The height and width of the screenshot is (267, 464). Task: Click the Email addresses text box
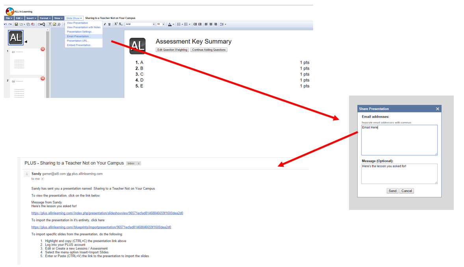pos(399,140)
